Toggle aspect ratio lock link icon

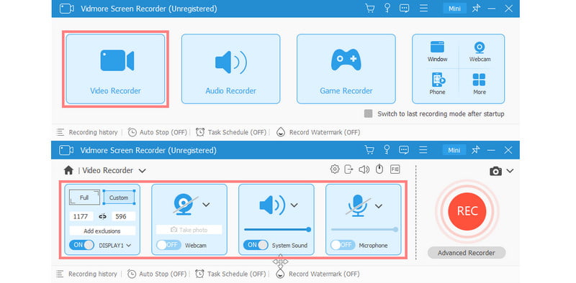[102, 216]
